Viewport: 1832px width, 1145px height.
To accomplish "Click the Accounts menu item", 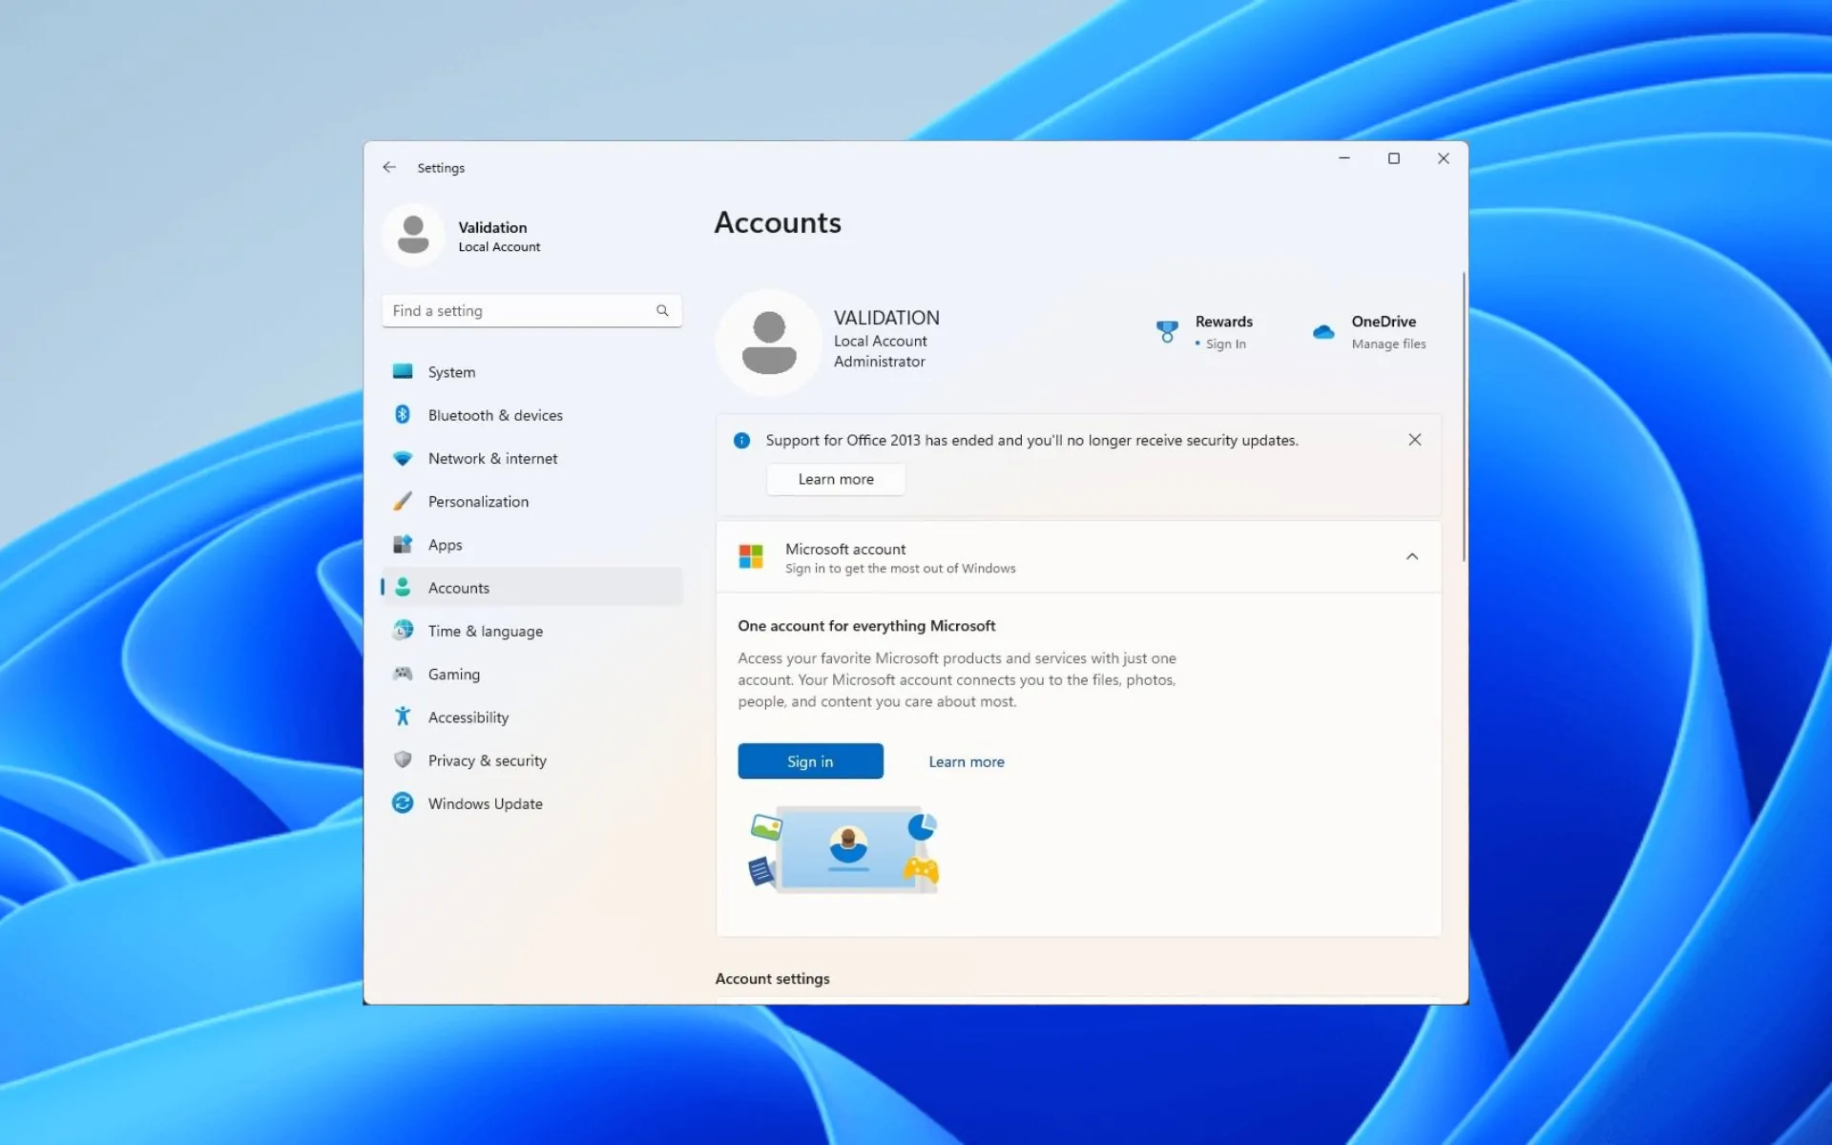I will 458,587.
